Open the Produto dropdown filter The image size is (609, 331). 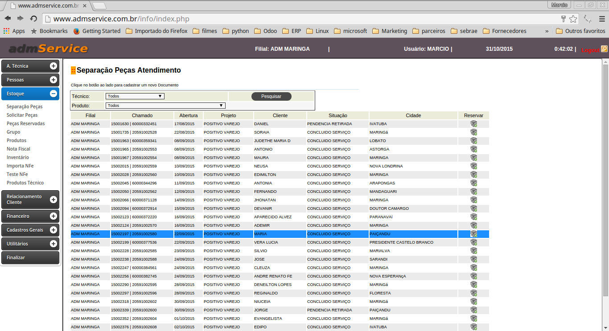[x=165, y=106]
